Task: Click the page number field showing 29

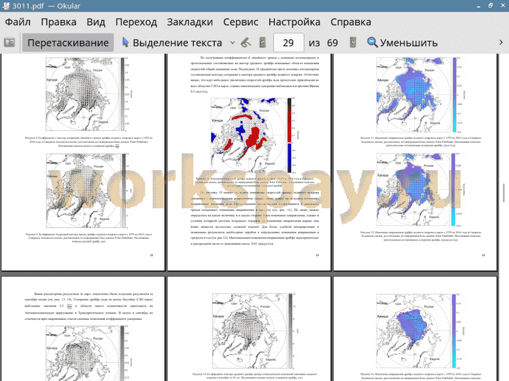Action: click(289, 43)
